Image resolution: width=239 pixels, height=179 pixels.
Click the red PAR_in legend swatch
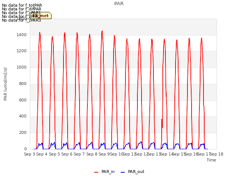pos(96,172)
